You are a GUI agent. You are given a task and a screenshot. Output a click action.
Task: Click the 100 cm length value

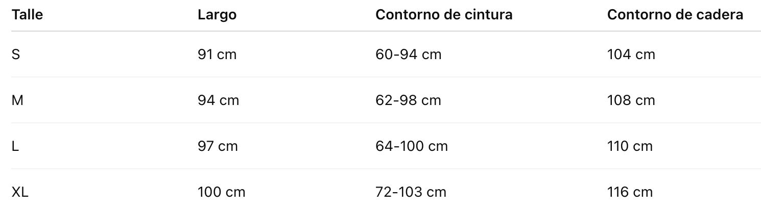click(x=222, y=192)
